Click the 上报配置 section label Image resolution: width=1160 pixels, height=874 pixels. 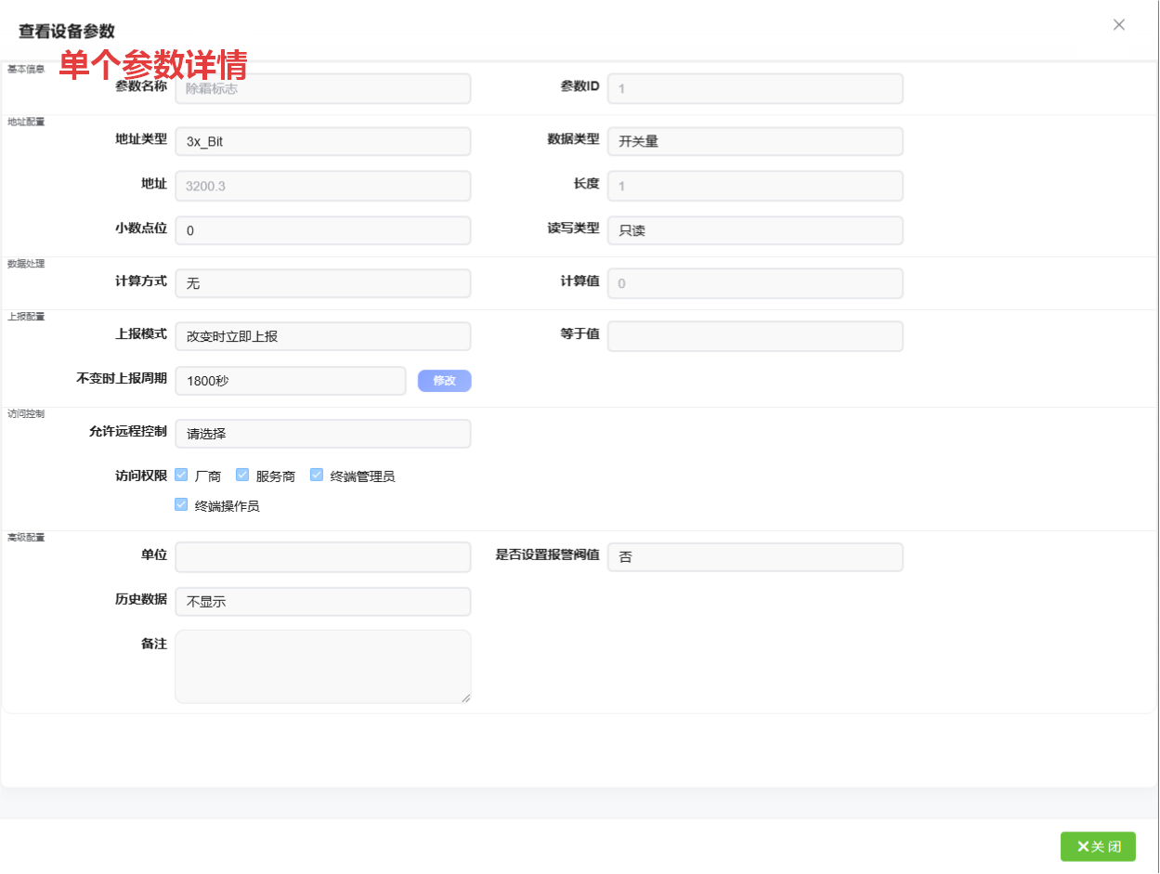[x=26, y=317]
